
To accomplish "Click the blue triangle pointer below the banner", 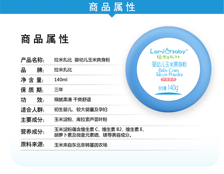I will click(112, 16).
